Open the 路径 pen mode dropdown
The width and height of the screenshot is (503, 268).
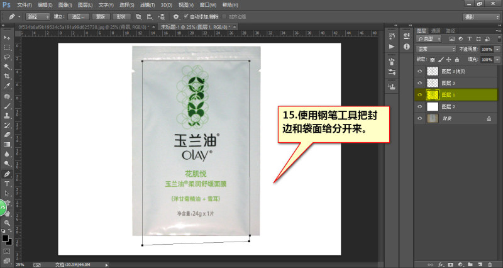[38, 17]
